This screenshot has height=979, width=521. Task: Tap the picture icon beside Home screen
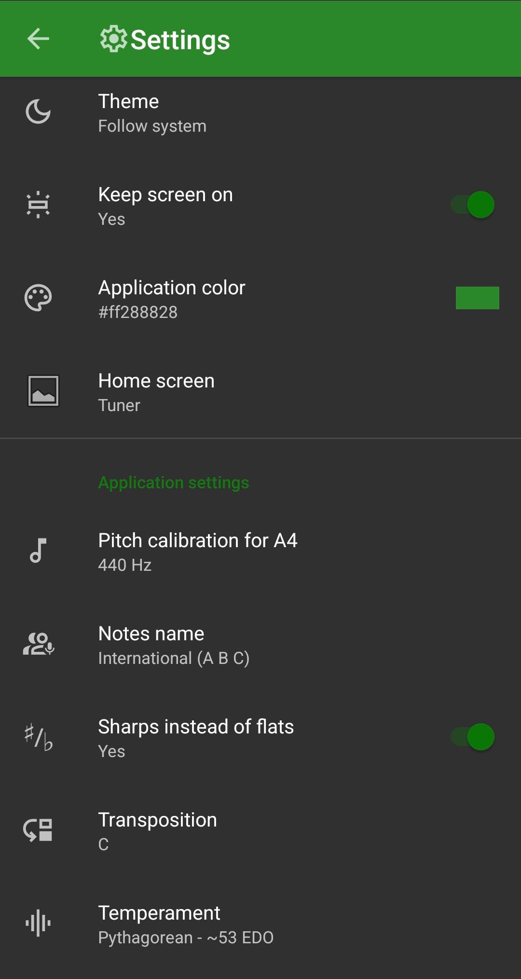click(43, 391)
